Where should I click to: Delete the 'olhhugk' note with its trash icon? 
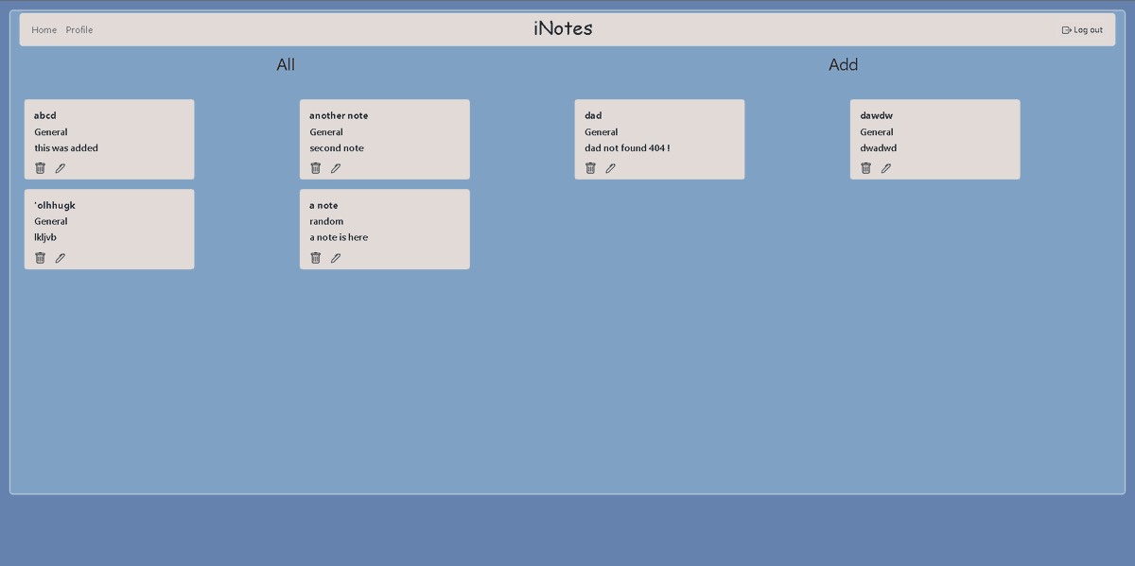tap(40, 258)
